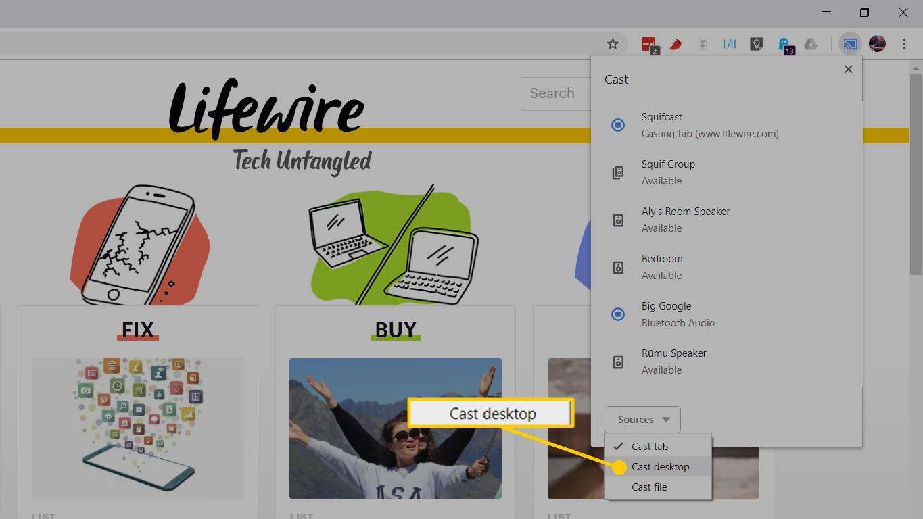This screenshot has width=923, height=519.
Task: Open the selfie hikers article image
Action: (396, 428)
